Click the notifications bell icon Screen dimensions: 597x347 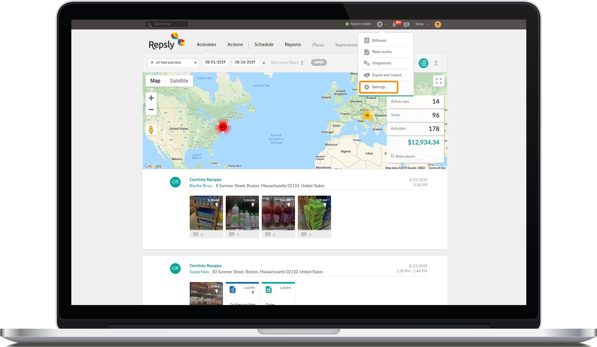[x=395, y=24]
